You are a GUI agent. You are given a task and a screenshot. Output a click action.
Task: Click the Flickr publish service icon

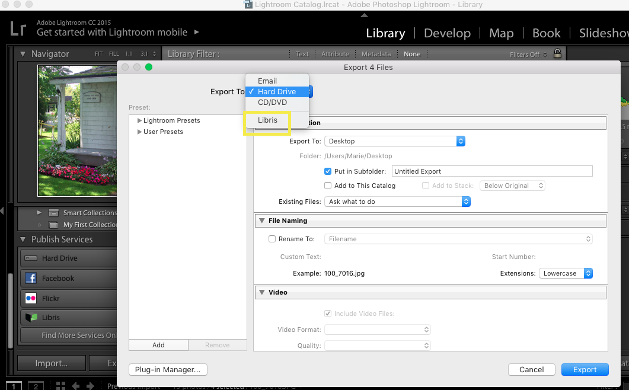pyautogui.click(x=31, y=298)
